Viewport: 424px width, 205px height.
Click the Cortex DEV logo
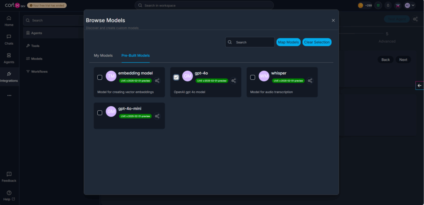(x=15, y=5)
